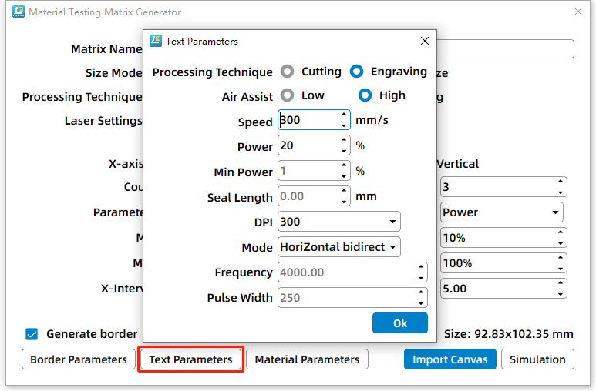
Task: Select the Engraving radio button
Action: click(x=356, y=72)
